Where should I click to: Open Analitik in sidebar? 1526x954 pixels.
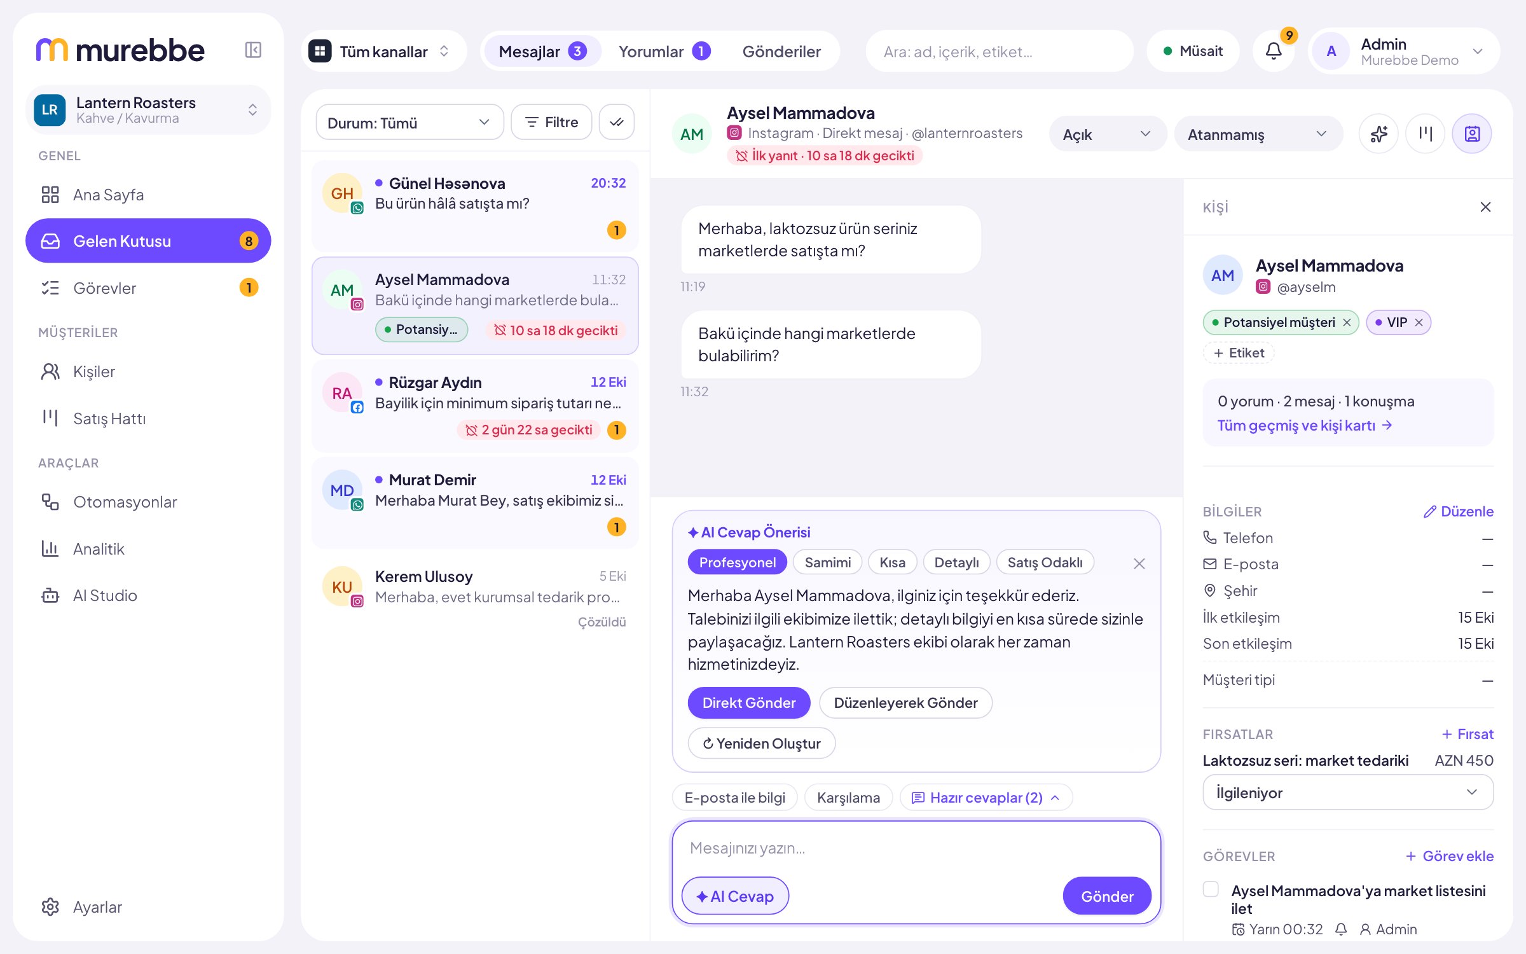pos(148,549)
